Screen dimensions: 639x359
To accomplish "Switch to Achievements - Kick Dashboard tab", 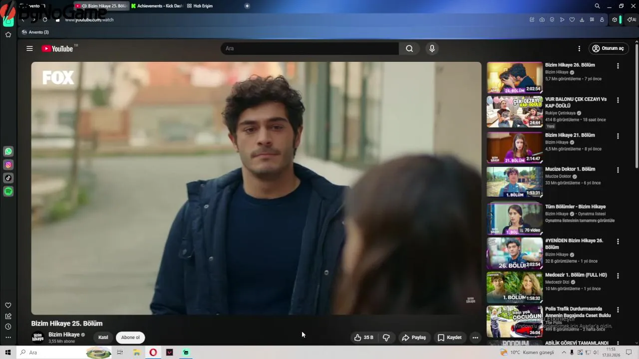I will [x=157, y=6].
